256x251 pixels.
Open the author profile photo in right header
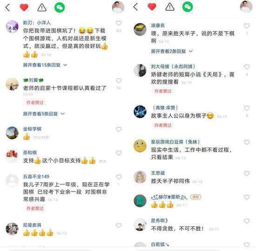tap(246, 7)
